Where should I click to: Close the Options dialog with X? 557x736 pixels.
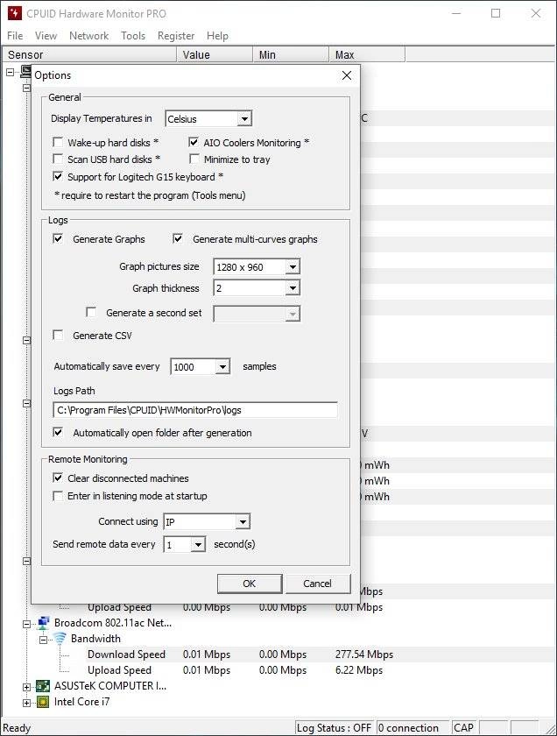pos(347,75)
